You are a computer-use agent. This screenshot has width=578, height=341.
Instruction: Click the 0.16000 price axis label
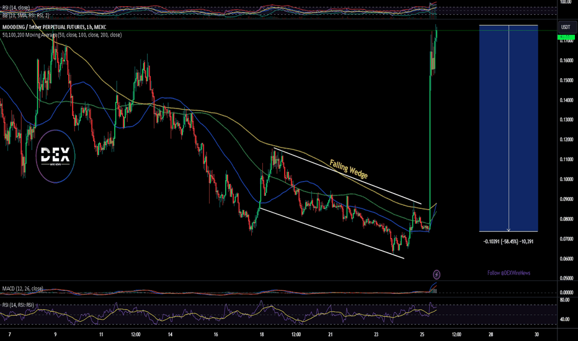coord(567,61)
